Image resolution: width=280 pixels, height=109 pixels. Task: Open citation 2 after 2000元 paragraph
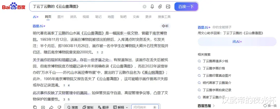(102, 53)
